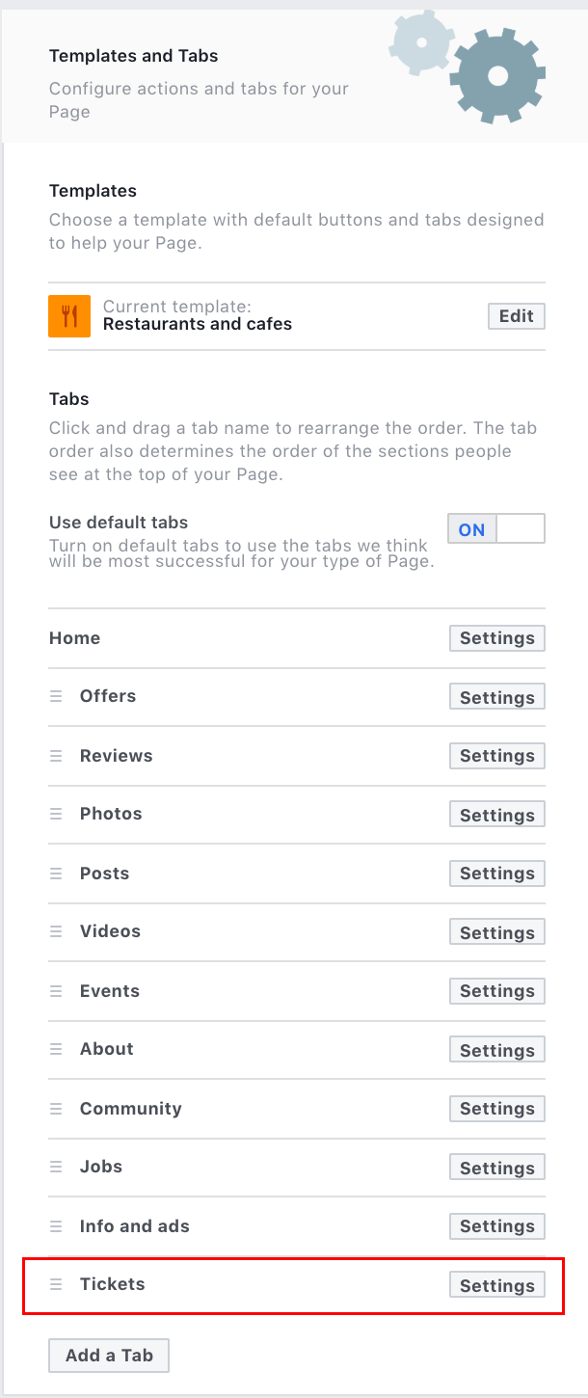Expand Settings for the Posts tab
Viewport: 588px width, 1398px height.
click(x=497, y=874)
